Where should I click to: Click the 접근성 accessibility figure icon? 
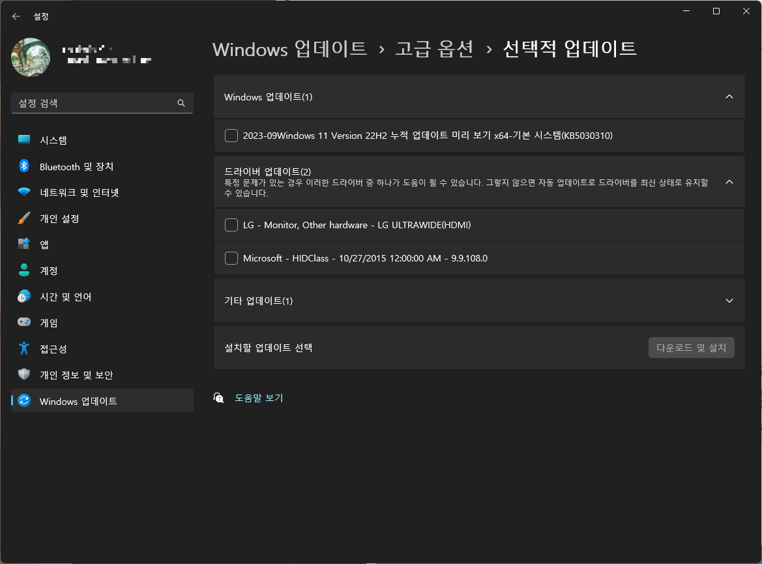click(x=24, y=348)
